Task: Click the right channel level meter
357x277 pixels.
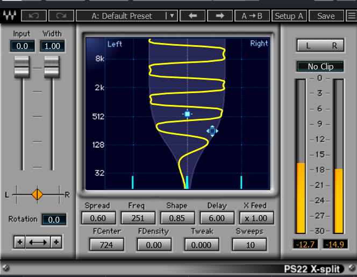Action: (x=339, y=157)
